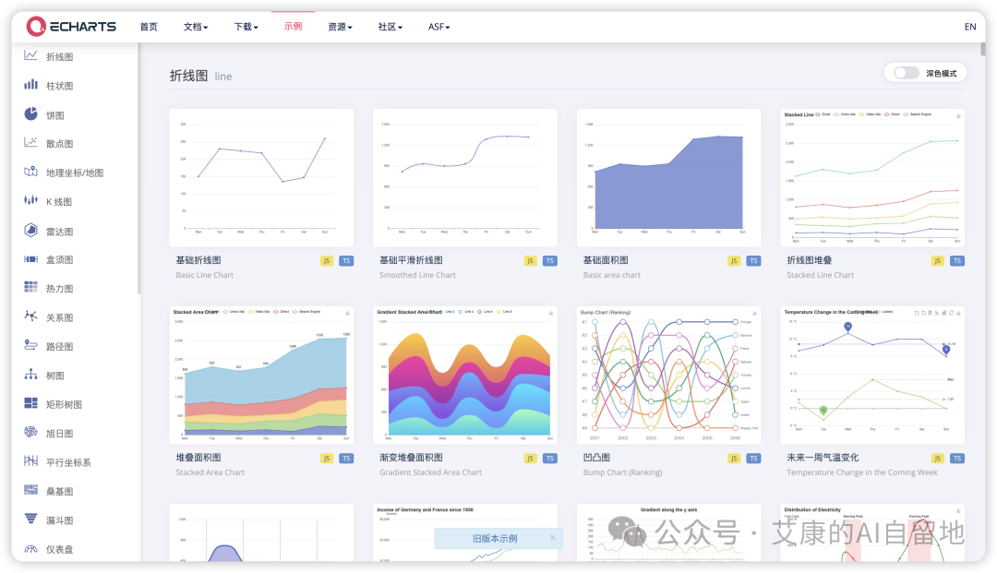Toggle the 深色模式 dark mode switch

[907, 73]
